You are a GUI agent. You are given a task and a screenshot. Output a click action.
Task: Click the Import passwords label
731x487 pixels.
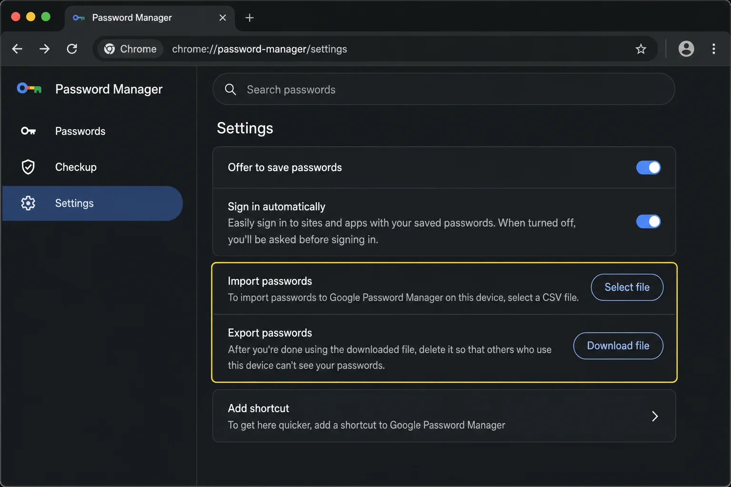tap(270, 281)
